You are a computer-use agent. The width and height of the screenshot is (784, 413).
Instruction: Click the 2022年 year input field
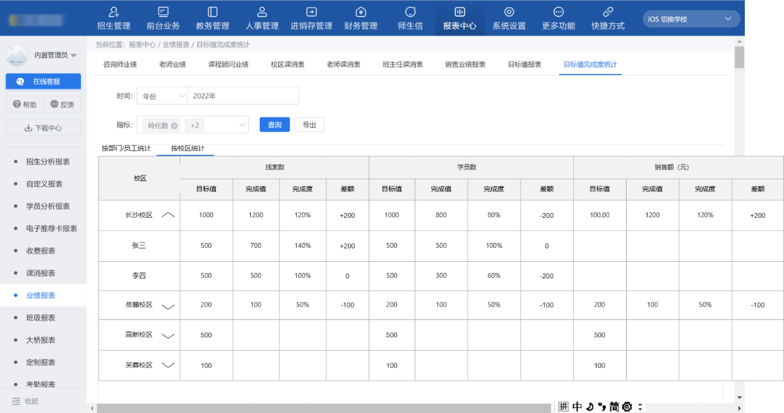click(243, 96)
